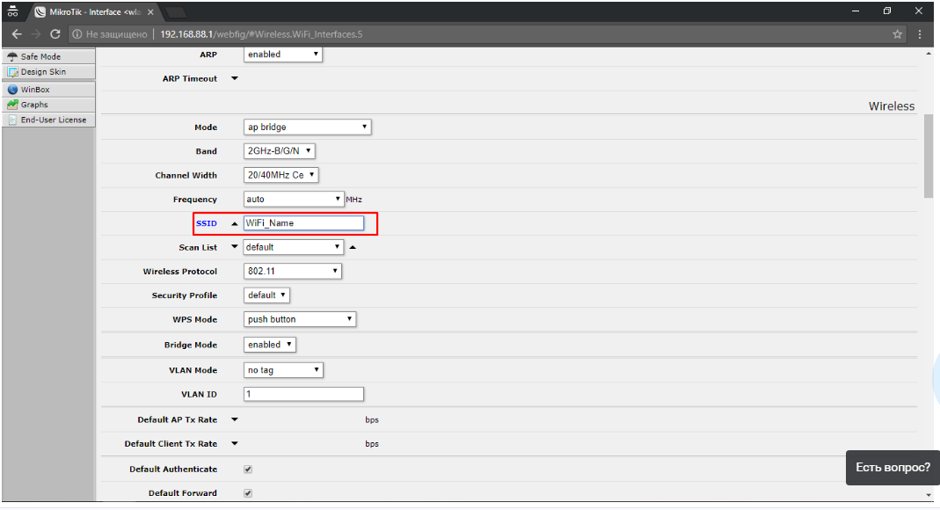
Task: Click the browser forward arrow
Action: point(36,34)
